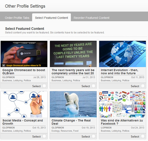The image size is (148, 141).
Task: Open the globe and laptop thumbnail
Action: coord(123,54)
